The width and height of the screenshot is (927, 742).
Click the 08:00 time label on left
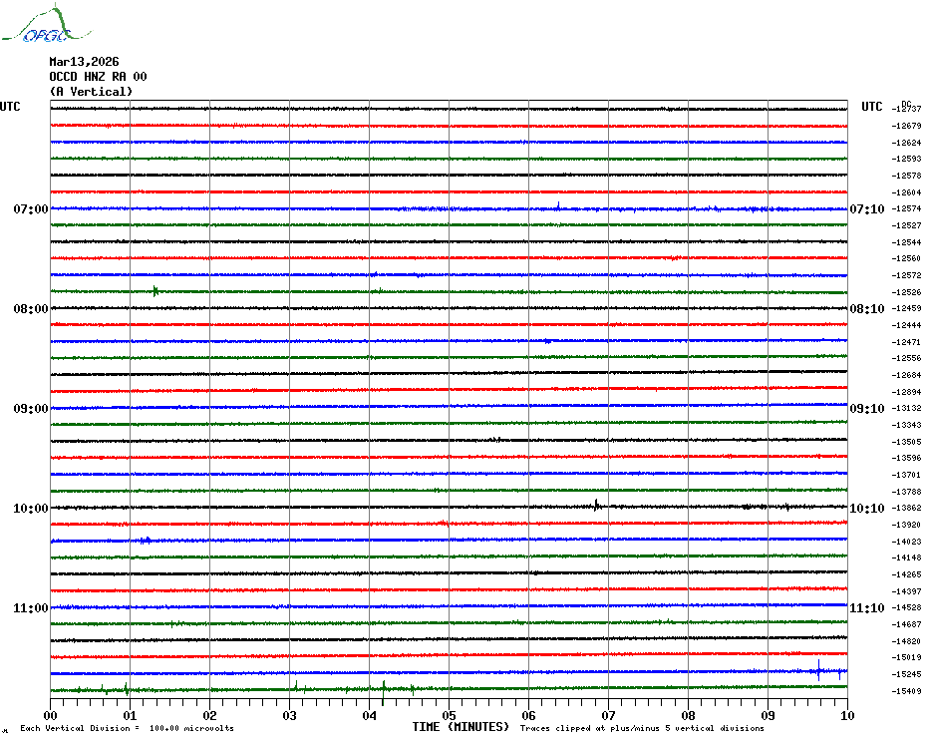pyautogui.click(x=30, y=309)
